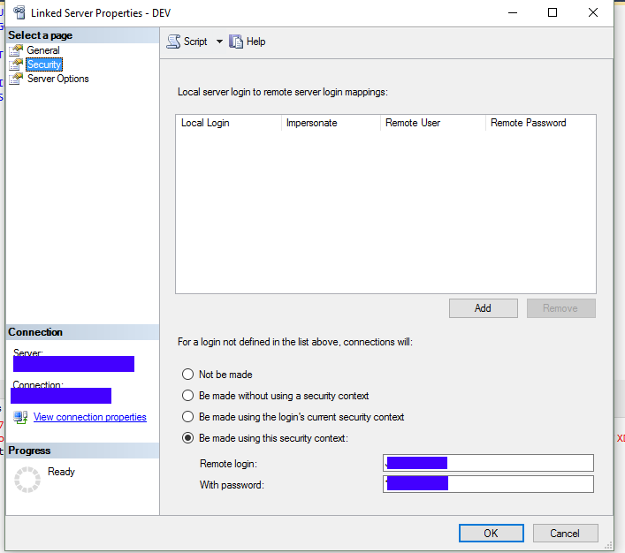Click the 'Remote login:' label
The width and height of the screenshot is (625, 553).
[x=228, y=464]
